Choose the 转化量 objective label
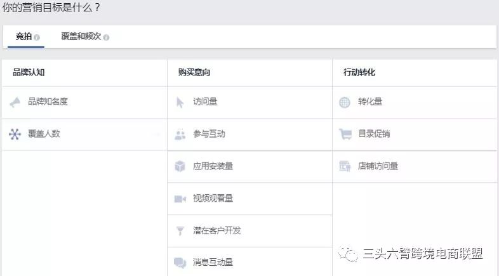Screen dimensions: 499x276 (370, 102)
